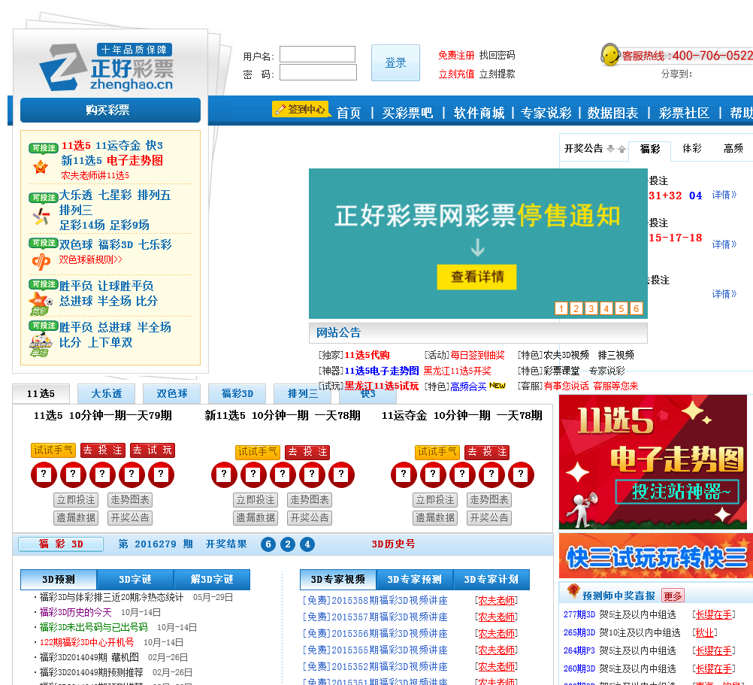Click the 购买彩票 header button
753x685 pixels.
(x=110, y=110)
